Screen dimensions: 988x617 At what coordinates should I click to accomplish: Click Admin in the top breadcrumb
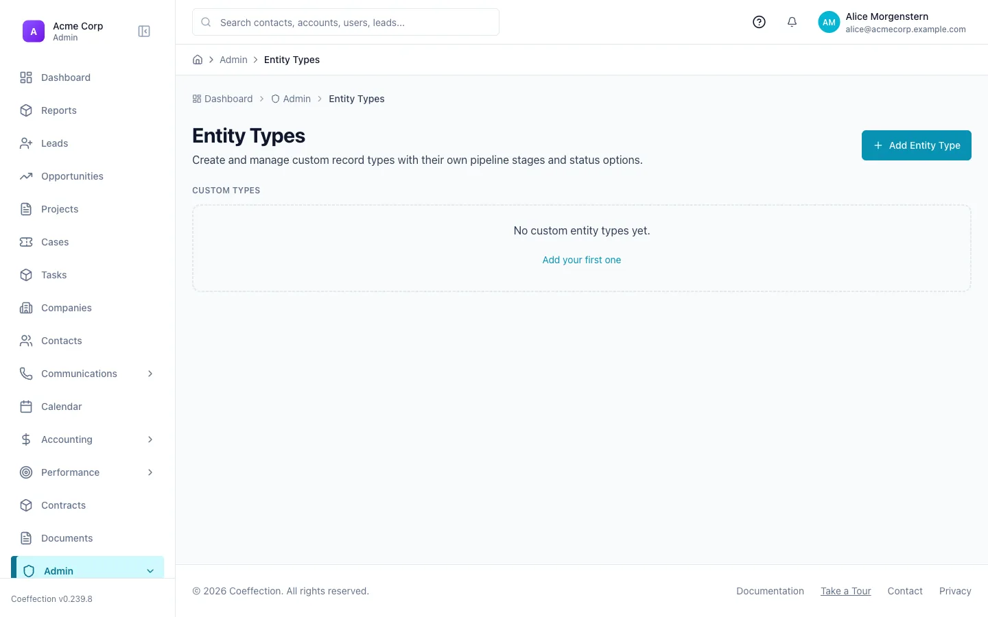[x=233, y=60]
